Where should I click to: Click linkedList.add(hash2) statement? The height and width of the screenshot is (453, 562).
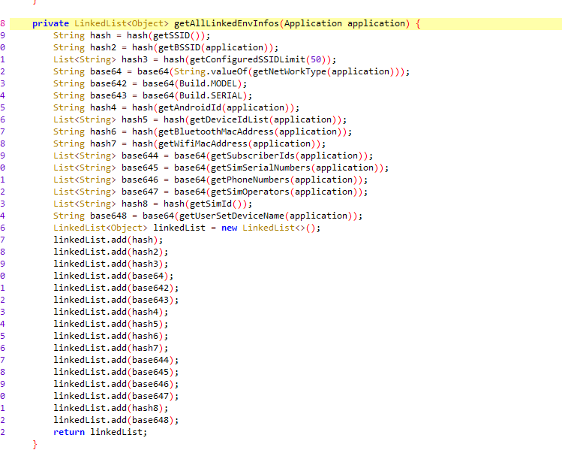111,252
